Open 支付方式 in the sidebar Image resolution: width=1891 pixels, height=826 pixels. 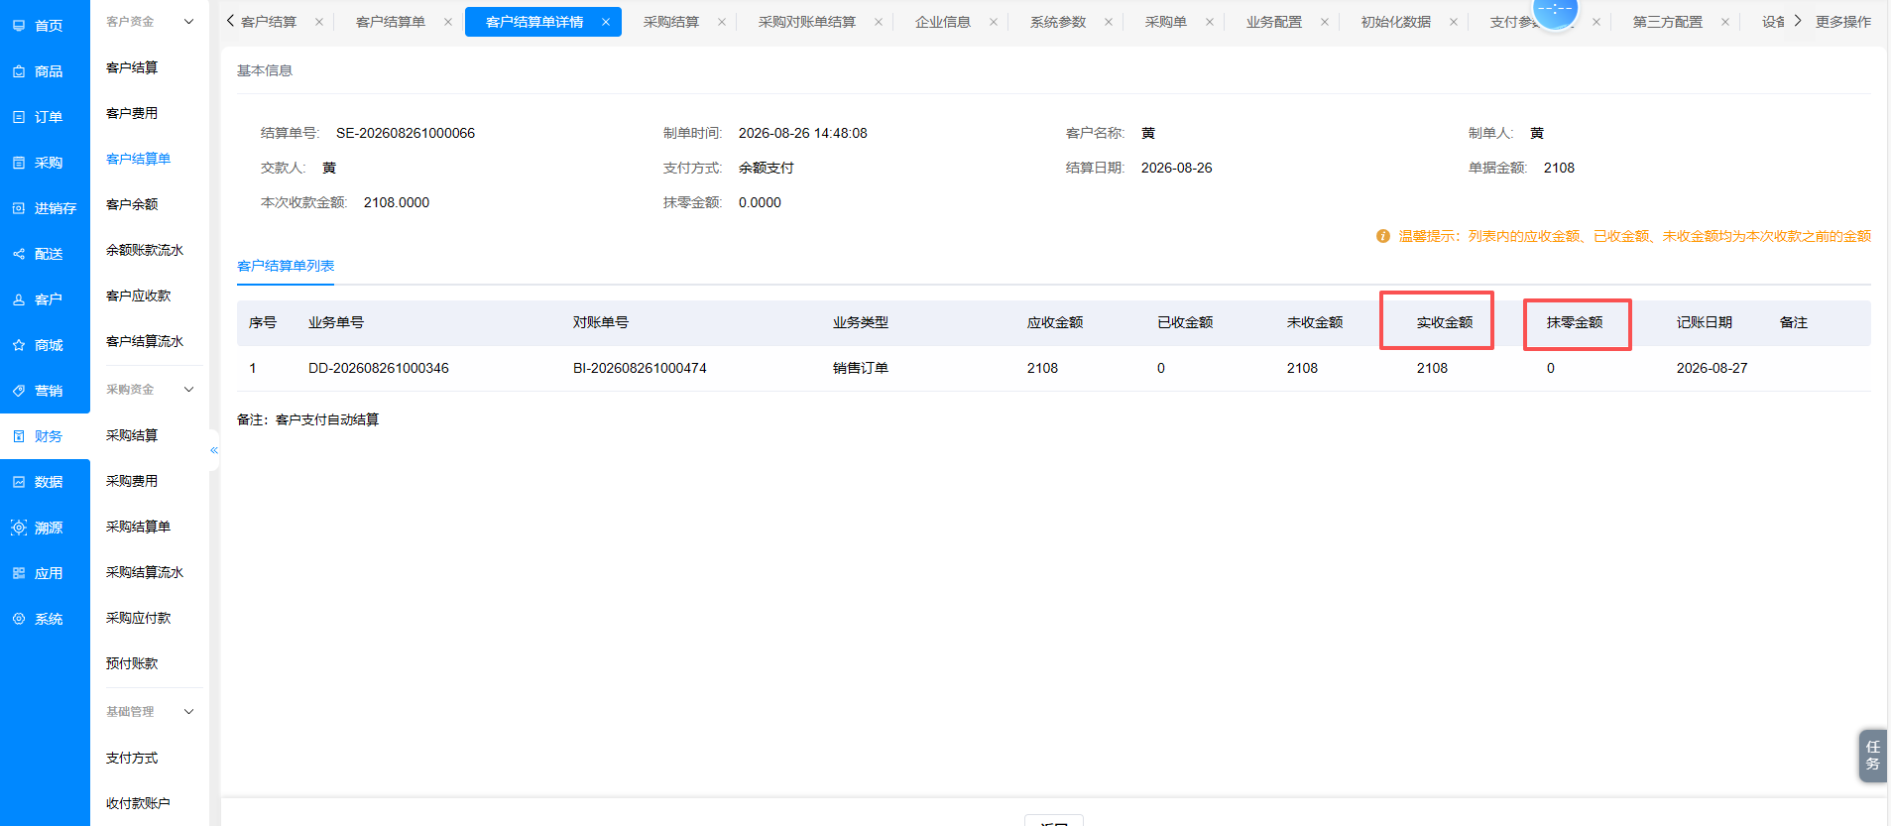click(132, 758)
